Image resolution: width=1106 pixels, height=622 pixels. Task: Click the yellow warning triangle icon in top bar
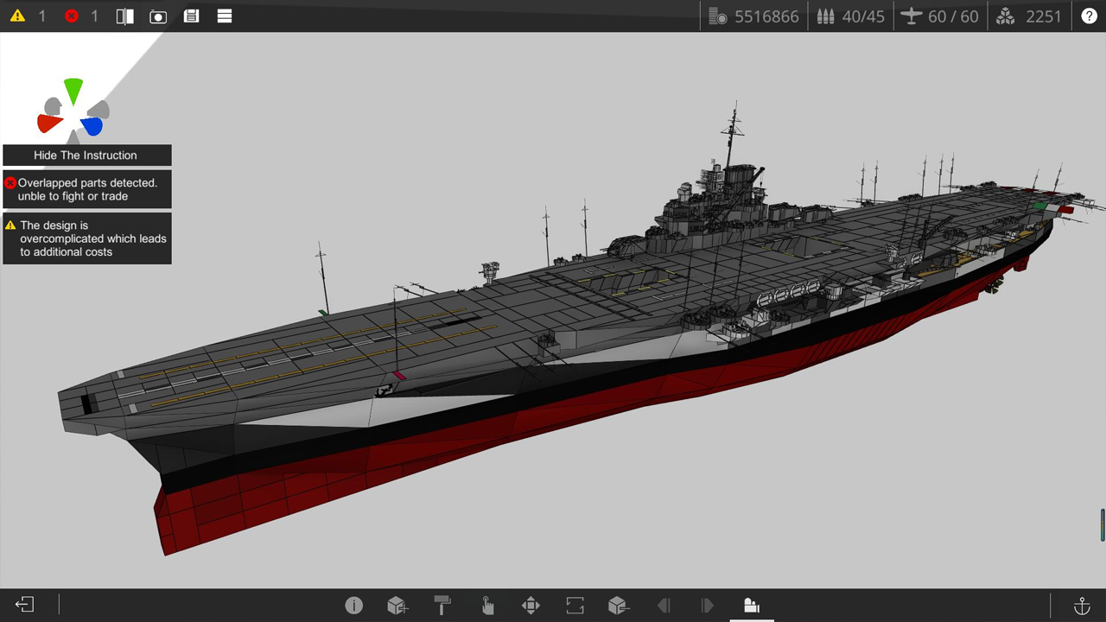pos(17,16)
